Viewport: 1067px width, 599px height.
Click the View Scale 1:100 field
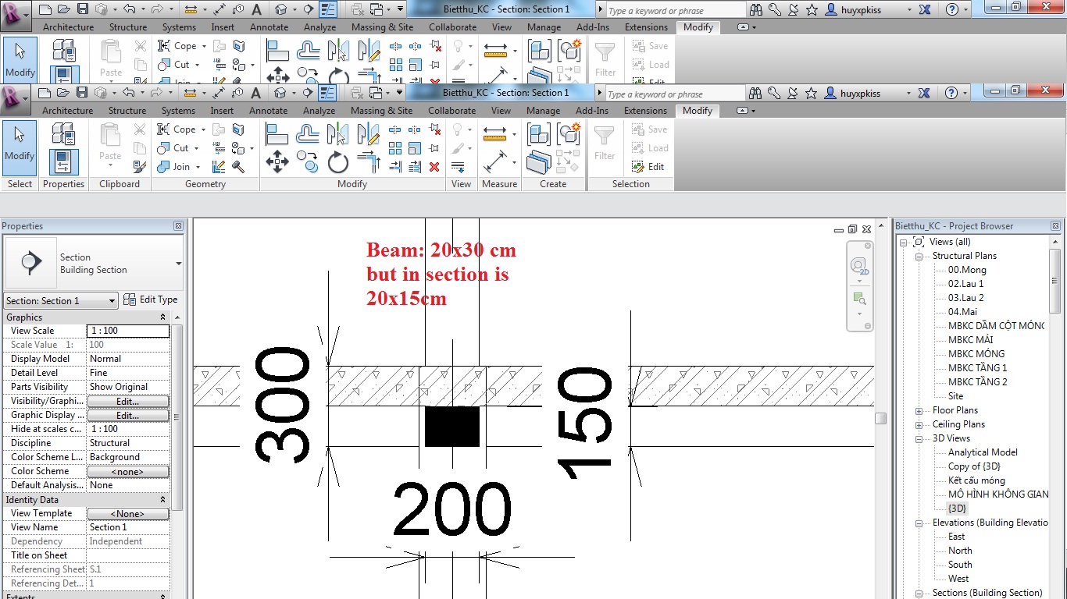tap(128, 331)
